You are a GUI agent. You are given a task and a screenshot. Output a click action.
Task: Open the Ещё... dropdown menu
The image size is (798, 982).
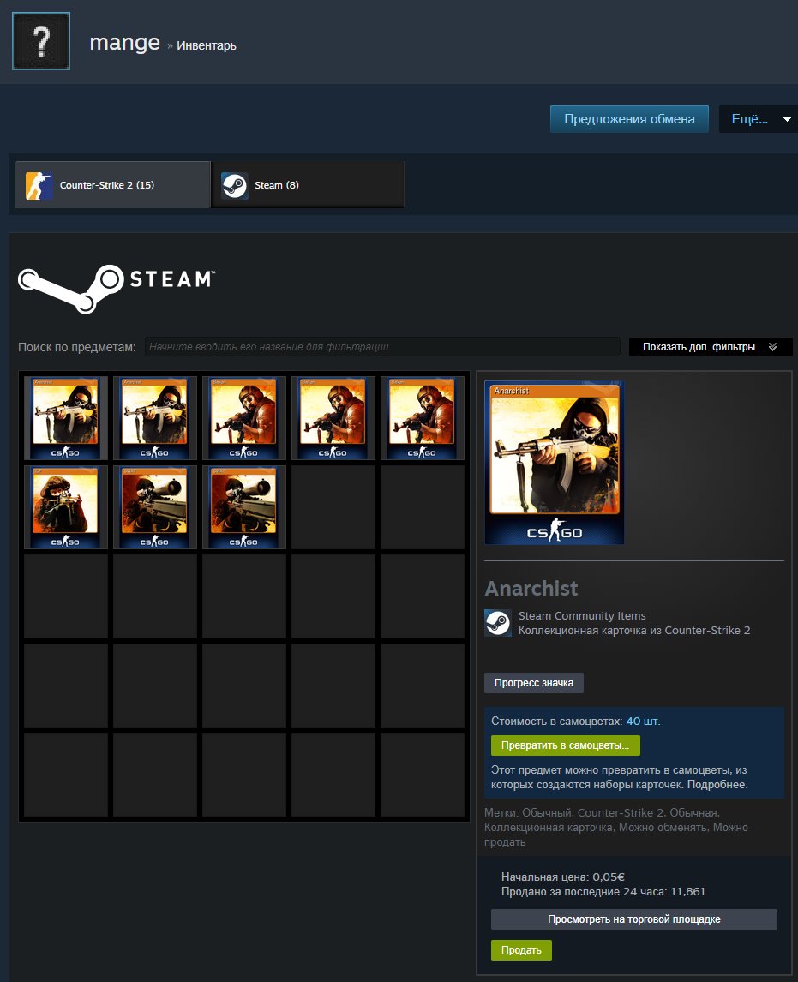[759, 119]
